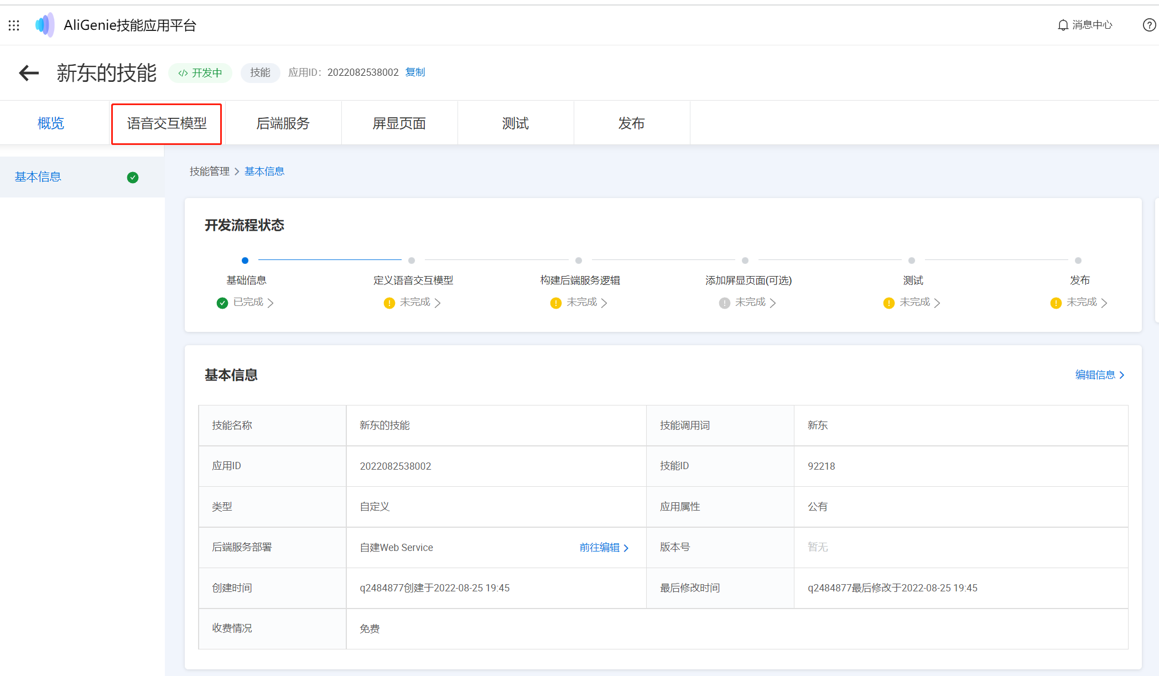This screenshot has height=676, width=1159.
Task: Click the blue 基础信息 step dot
Action: click(245, 261)
